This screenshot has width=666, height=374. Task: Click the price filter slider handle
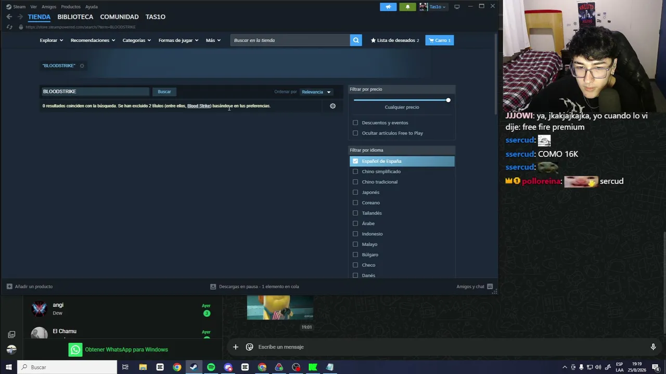[448, 100]
